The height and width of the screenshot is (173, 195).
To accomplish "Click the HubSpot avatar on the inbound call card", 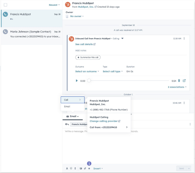I will 71,39.
